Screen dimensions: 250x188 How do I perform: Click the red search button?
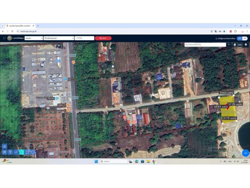pos(103,38)
